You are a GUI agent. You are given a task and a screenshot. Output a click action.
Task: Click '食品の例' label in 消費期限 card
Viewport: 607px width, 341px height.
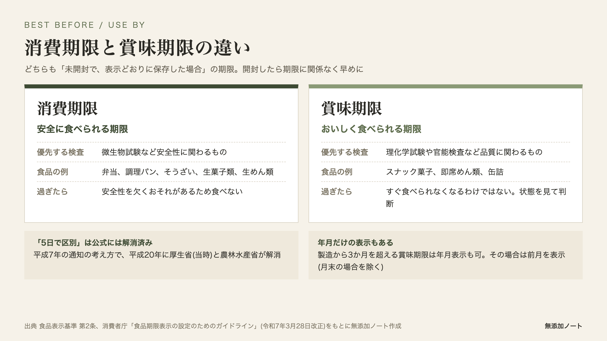[x=53, y=172]
